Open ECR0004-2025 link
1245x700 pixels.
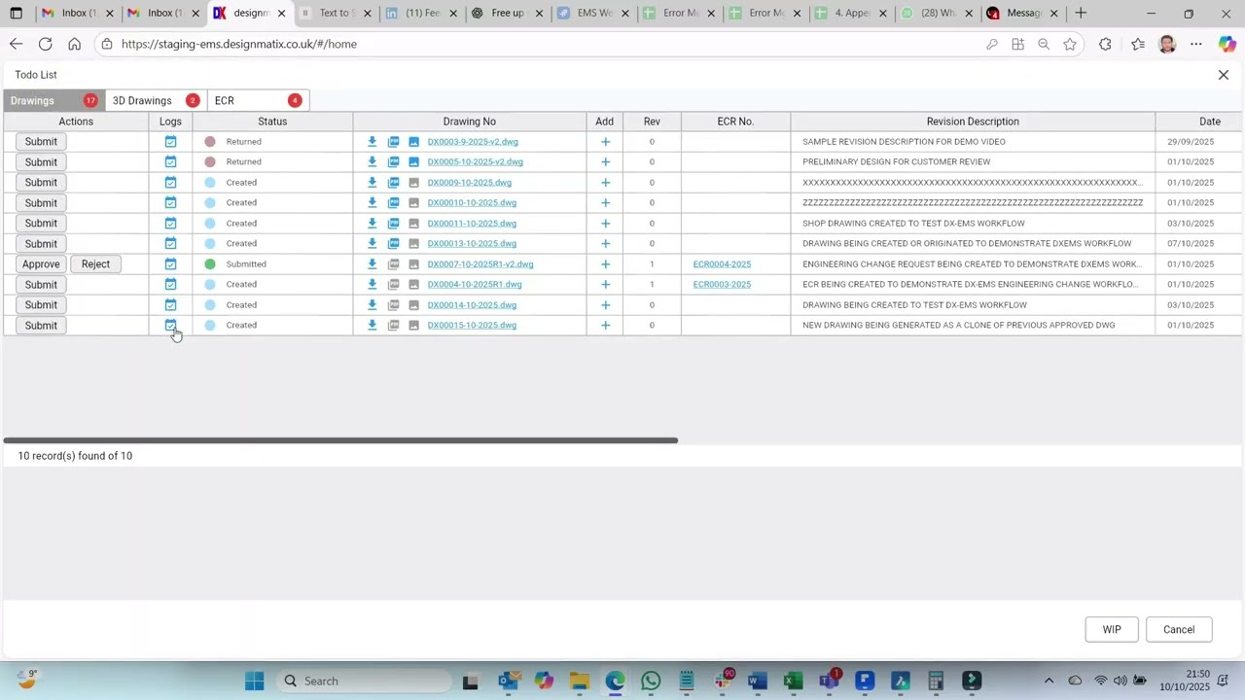tap(722, 264)
